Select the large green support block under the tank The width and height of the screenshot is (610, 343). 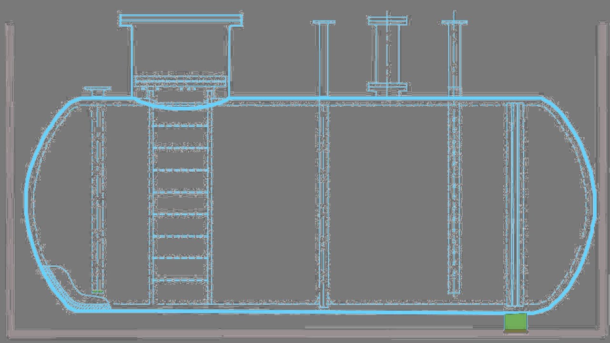point(516,322)
